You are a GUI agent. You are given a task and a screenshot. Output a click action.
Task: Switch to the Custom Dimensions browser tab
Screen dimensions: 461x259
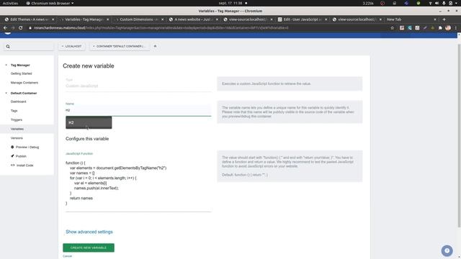coord(139,19)
